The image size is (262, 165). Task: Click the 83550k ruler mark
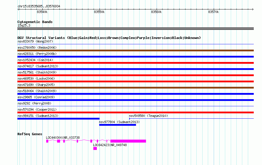click(x=99, y=12)
